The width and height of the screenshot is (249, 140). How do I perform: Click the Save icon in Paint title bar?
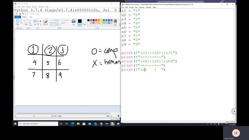coord(20,14)
